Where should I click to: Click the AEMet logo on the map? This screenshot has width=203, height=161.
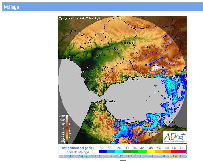175,137
